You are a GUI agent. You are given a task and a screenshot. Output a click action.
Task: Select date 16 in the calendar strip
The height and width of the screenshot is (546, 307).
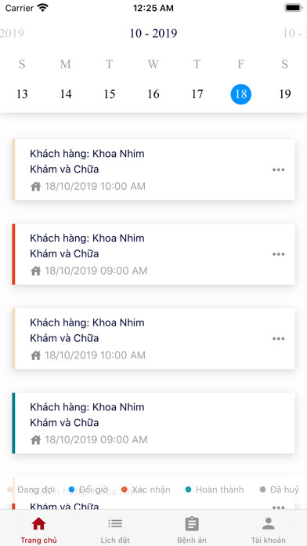pyautogui.click(x=153, y=94)
